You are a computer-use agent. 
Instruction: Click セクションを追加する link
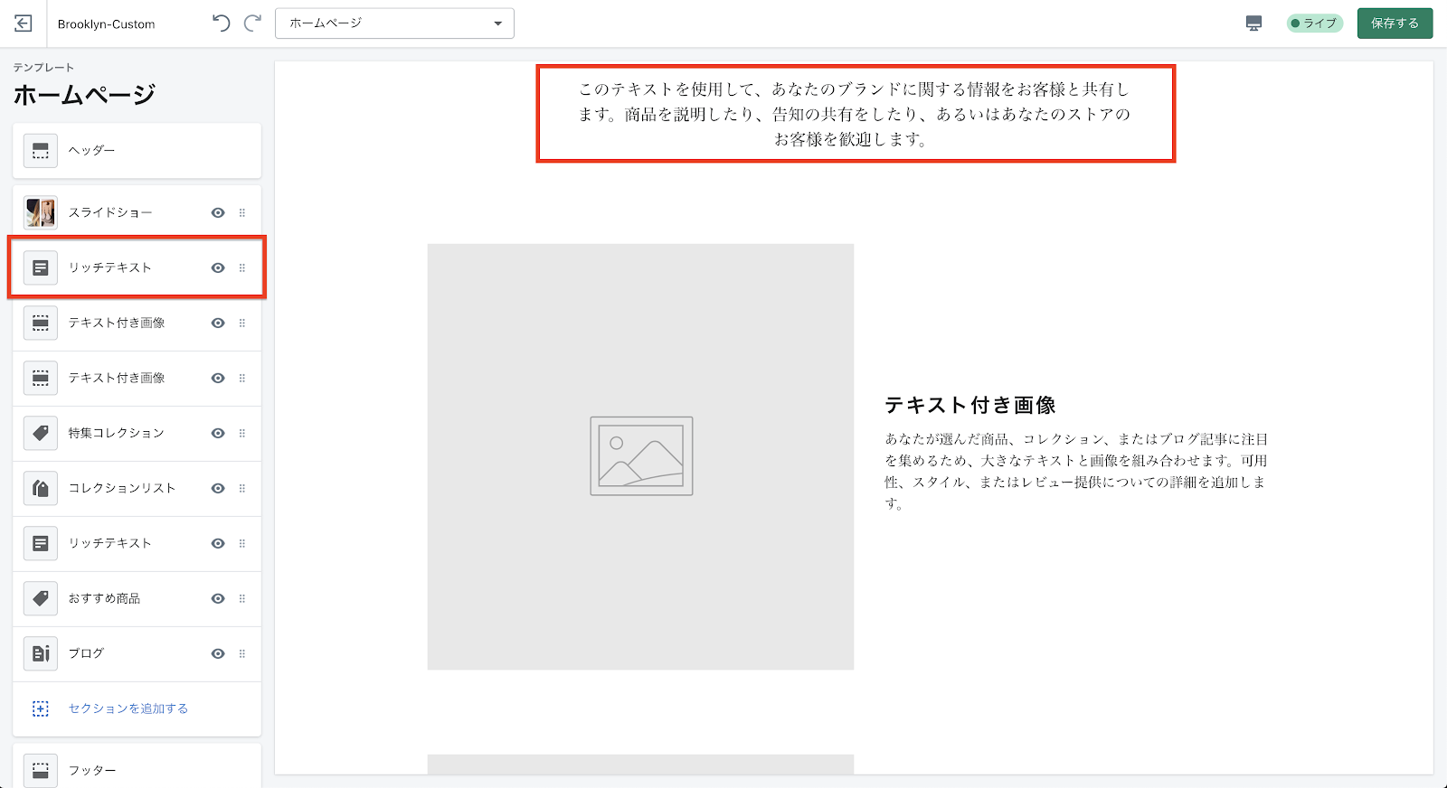pos(128,708)
